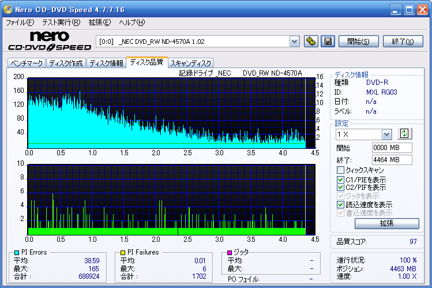Minimize the Nero CD-DVD Speed window

[x=396, y=10]
